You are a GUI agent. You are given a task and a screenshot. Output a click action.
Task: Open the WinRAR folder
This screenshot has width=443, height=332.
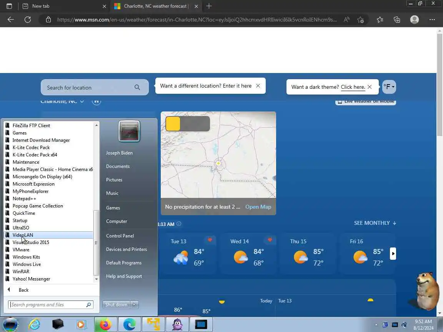click(48, 271)
